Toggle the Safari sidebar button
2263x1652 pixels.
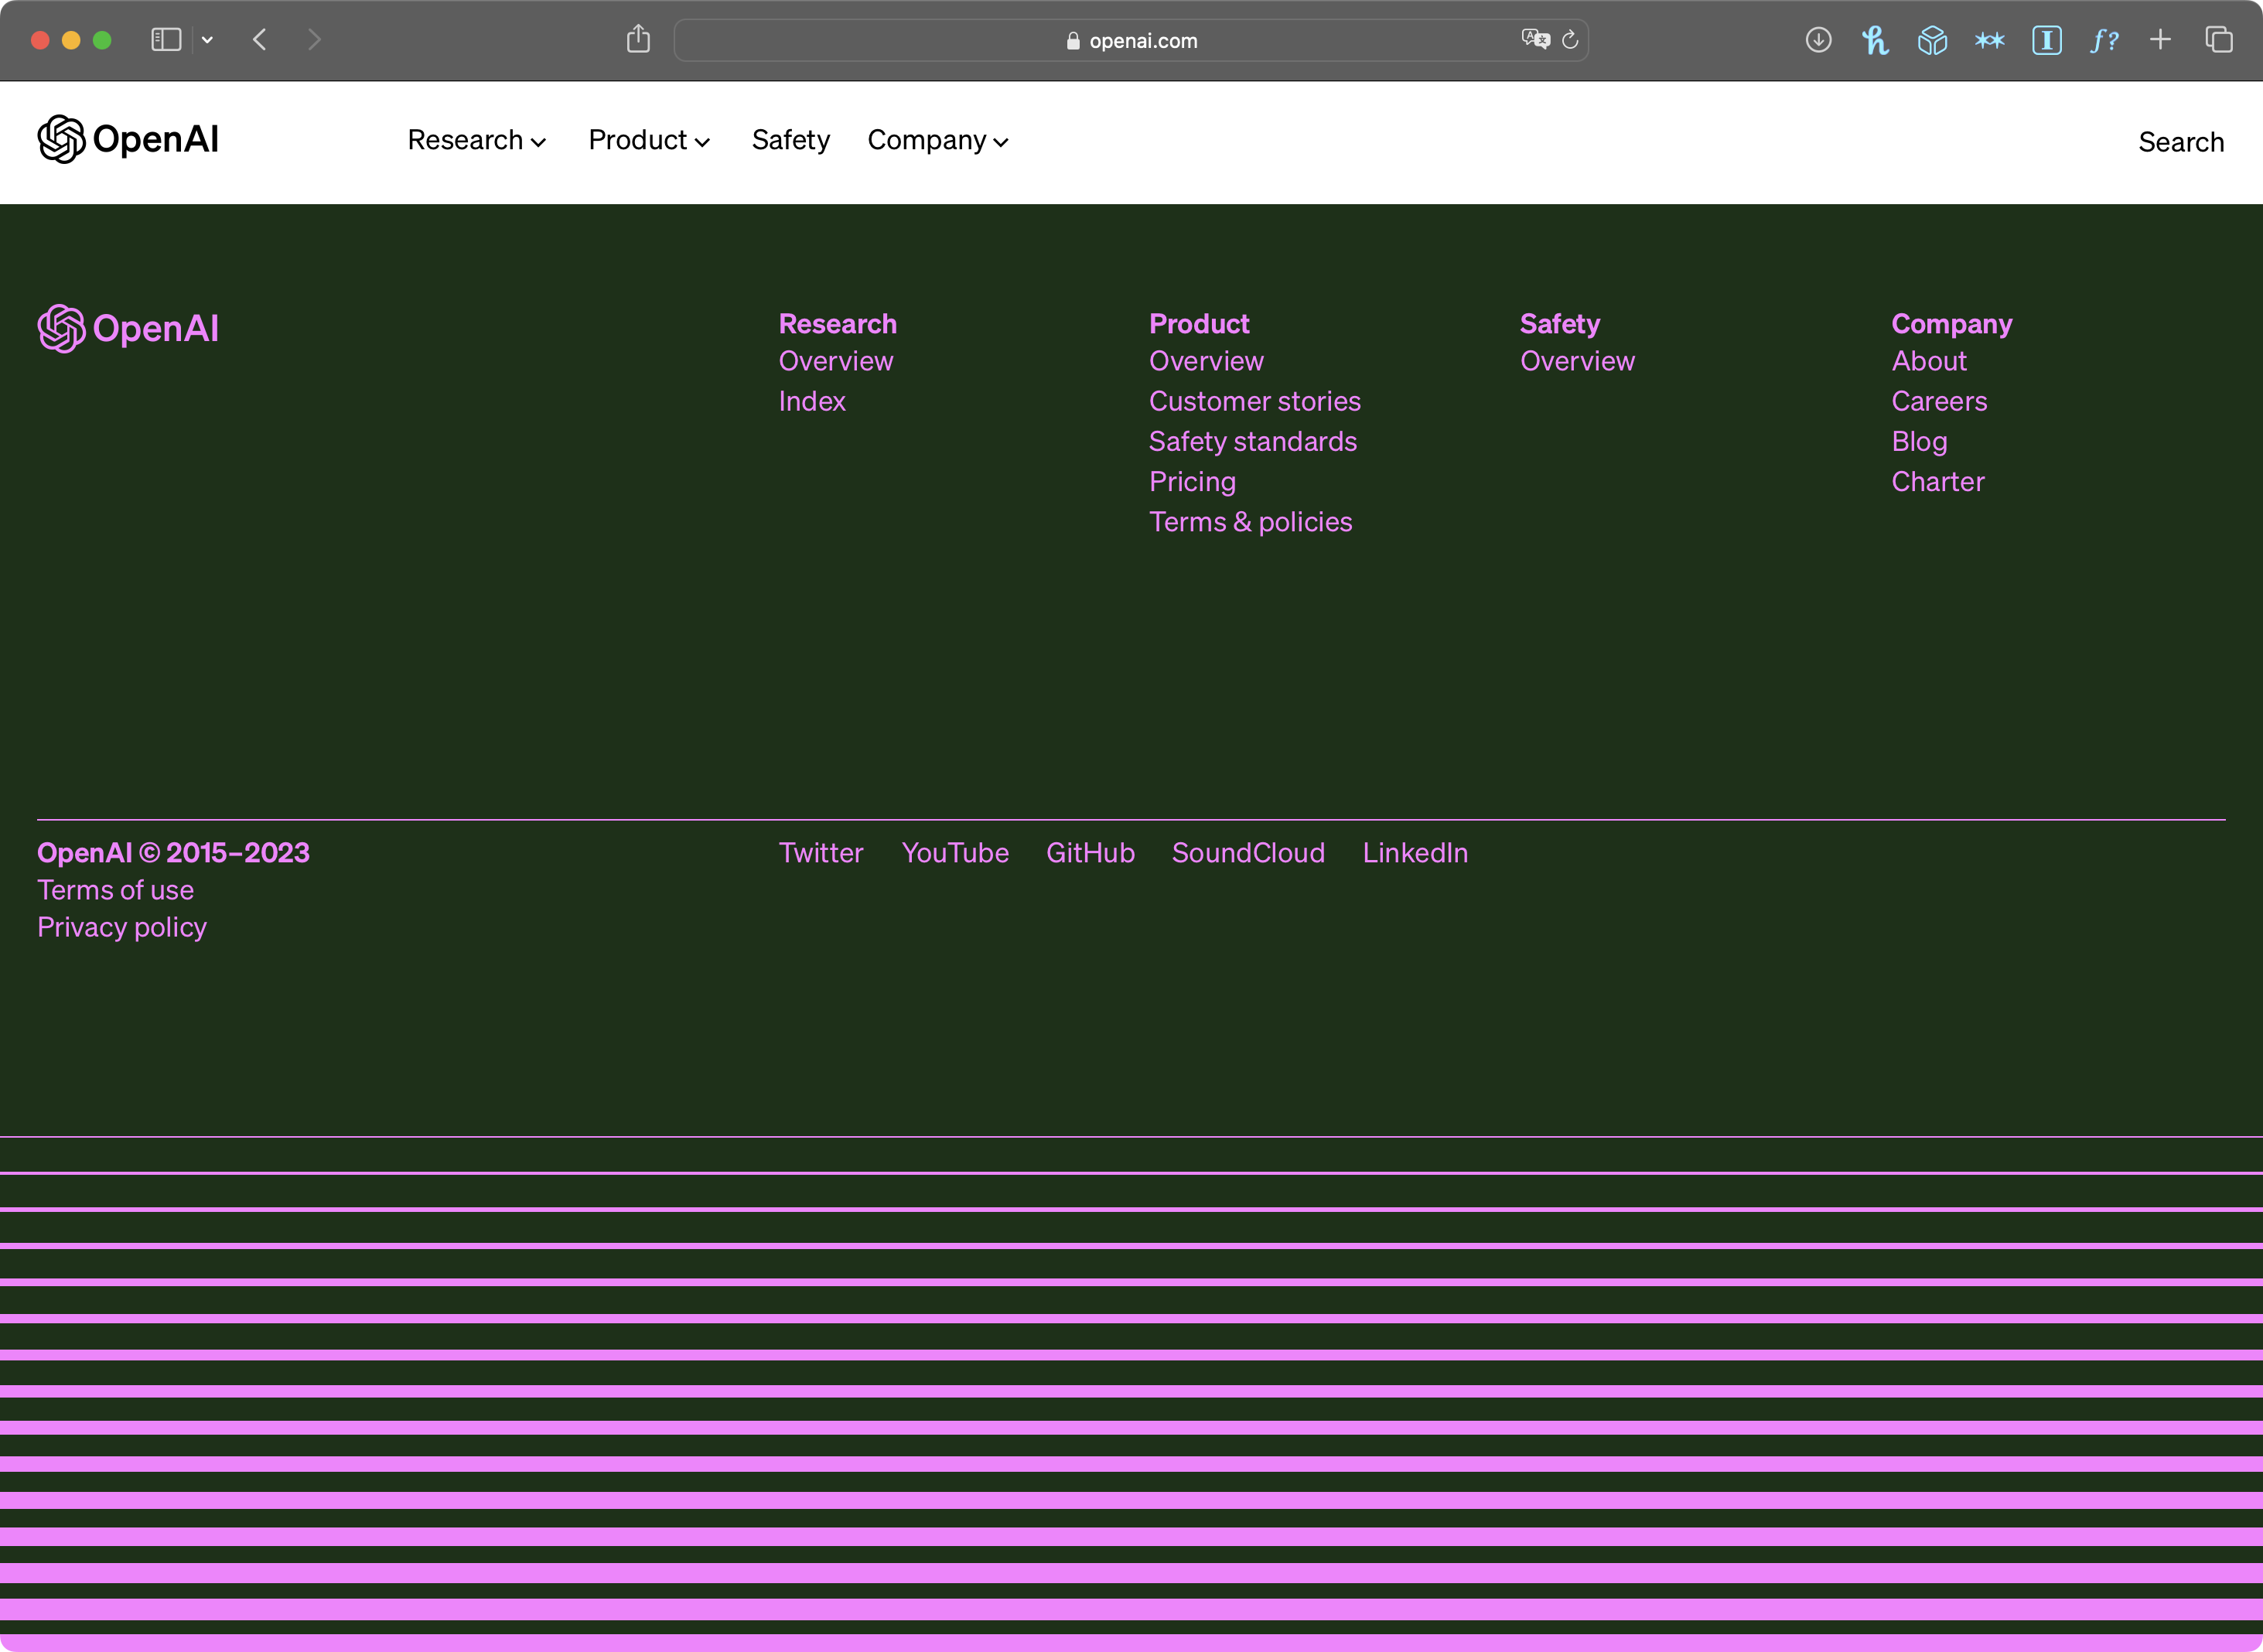click(166, 40)
